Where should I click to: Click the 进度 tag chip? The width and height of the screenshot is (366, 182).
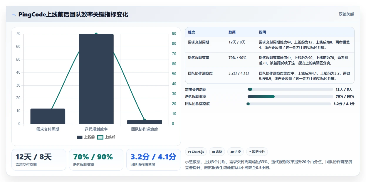pyautogui.click(x=236, y=152)
